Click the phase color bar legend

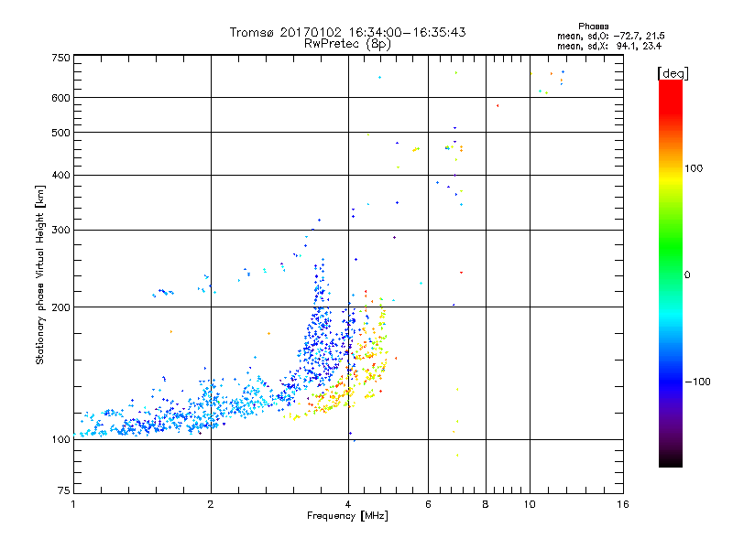tap(671, 273)
